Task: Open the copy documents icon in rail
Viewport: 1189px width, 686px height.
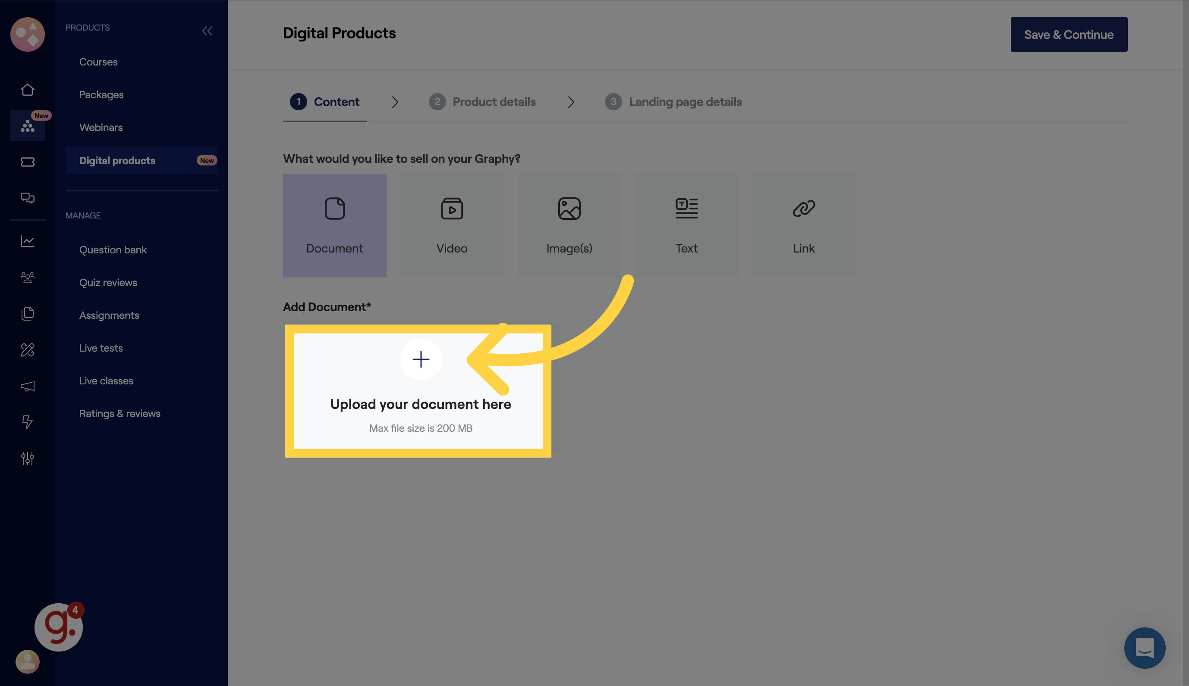Action: (x=27, y=313)
